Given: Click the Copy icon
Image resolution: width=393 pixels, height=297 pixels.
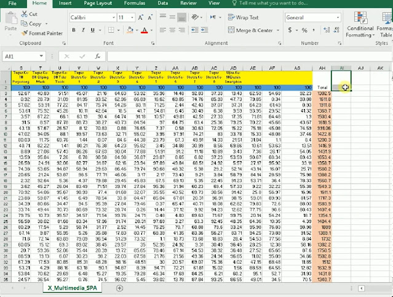Looking at the screenshot, I should pos(24,23).
